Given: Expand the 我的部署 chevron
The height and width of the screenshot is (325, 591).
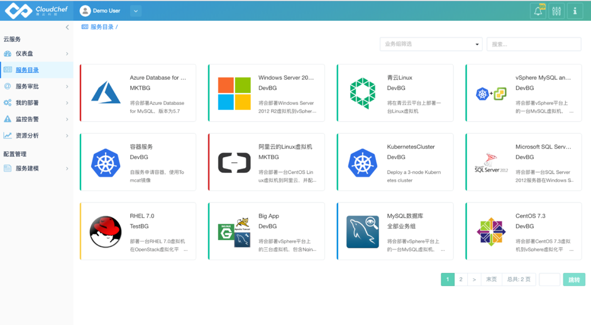Looking at the screenshot, I should pos(67,103).
